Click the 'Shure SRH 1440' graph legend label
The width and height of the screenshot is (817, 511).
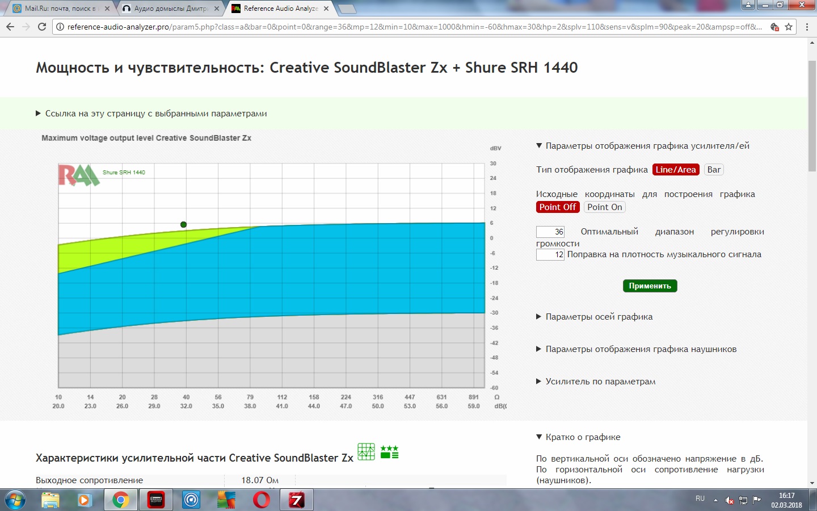(x=124, y=172)
